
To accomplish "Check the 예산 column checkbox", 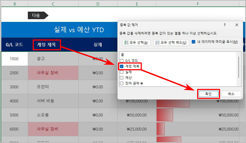I will (122, 78).
